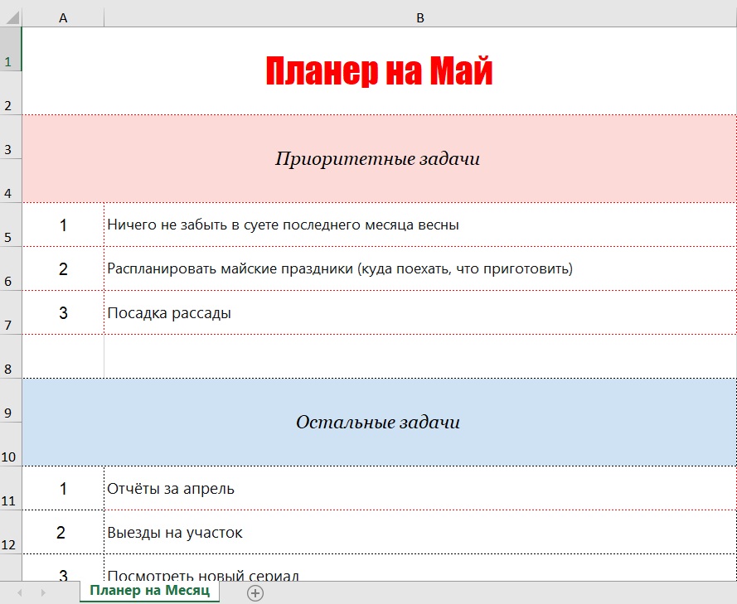Click the Select All corner triangle
This screenshot has width=737, height=604.
tap(10, 17)
